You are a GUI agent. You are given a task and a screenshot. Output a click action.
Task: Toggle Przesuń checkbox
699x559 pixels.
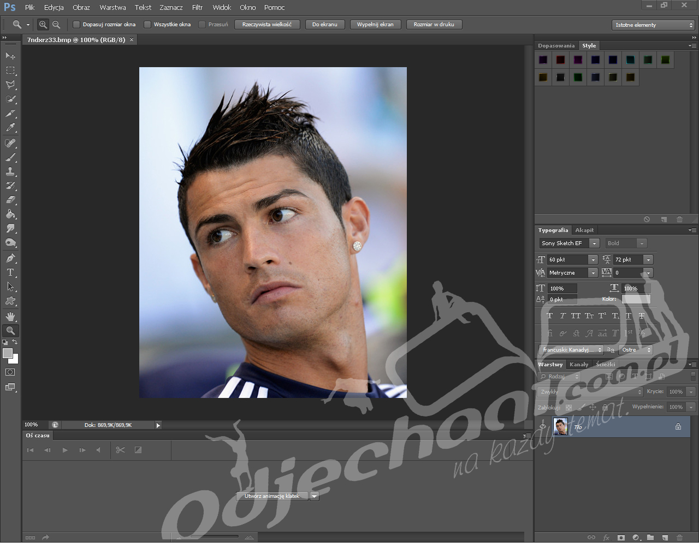pos(202,25)
